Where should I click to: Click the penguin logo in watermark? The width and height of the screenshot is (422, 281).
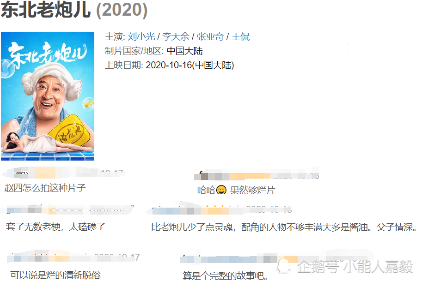283,266
